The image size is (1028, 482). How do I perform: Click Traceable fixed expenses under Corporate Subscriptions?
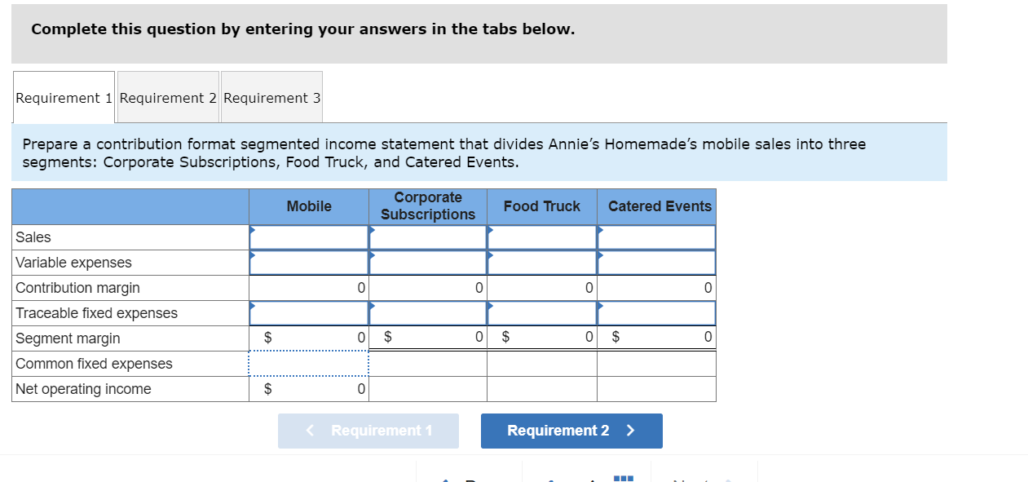click(x=428, y=312)
